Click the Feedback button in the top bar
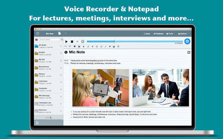The width and height of the screenshot is (223, 139). coord(158,34)
